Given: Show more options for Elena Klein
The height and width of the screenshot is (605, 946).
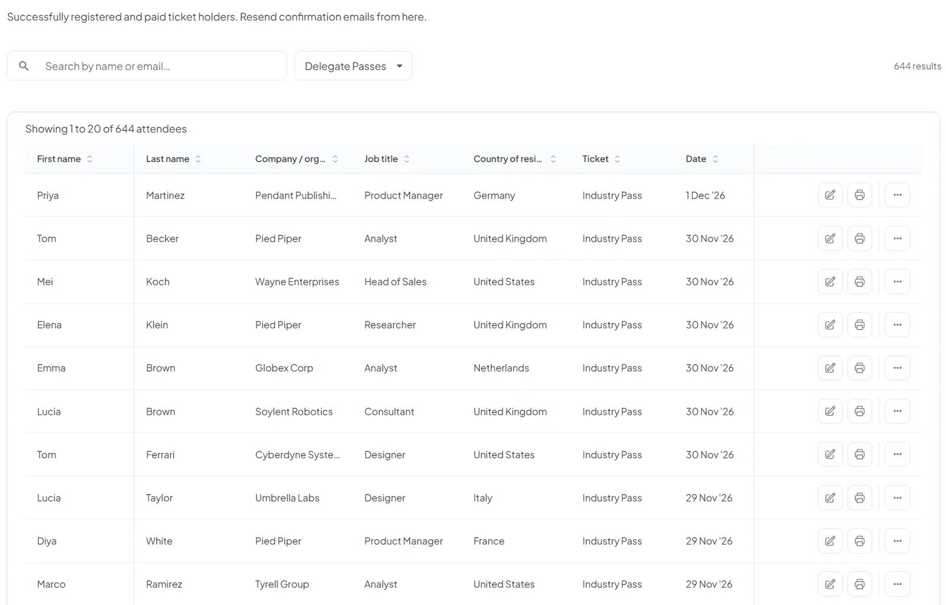Looking at the screenshot, I should [x=898, y=325].
